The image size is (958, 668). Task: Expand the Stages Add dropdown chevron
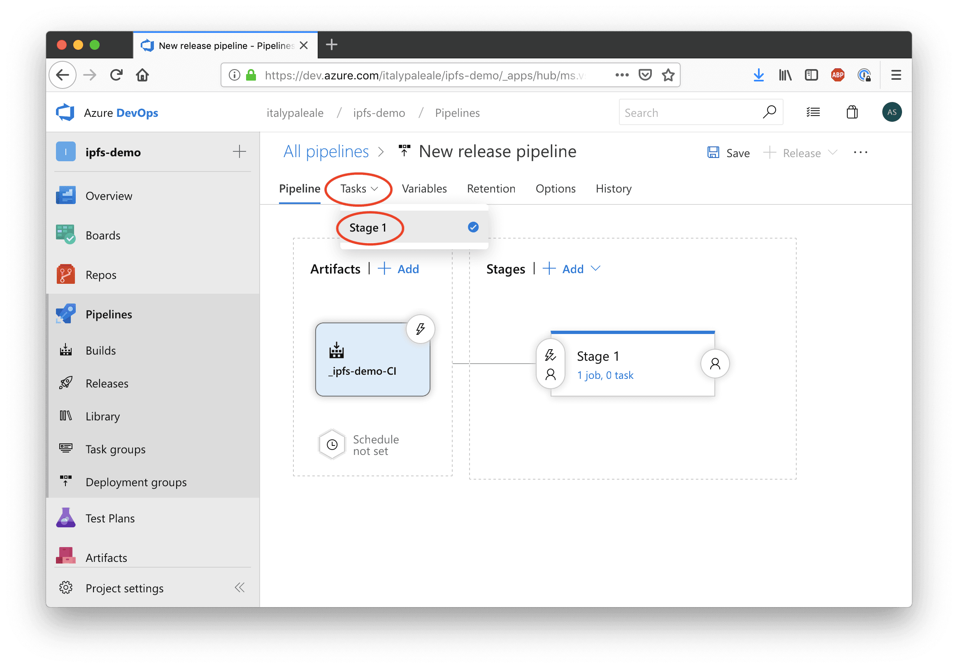pyautogui.click(x=596, y=269)
